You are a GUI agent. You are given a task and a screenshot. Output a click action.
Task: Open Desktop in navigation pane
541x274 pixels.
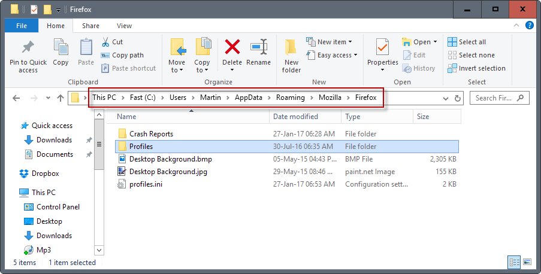coord(43,221)
